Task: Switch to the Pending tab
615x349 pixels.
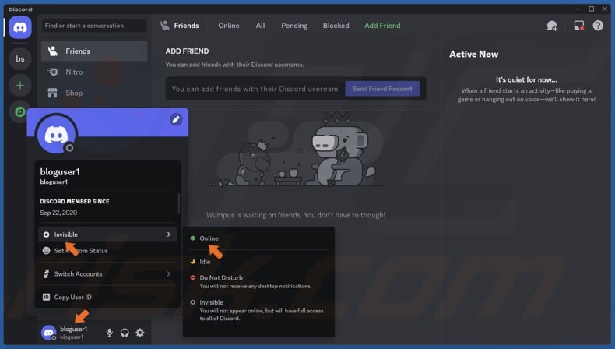Action: (294, 26)
